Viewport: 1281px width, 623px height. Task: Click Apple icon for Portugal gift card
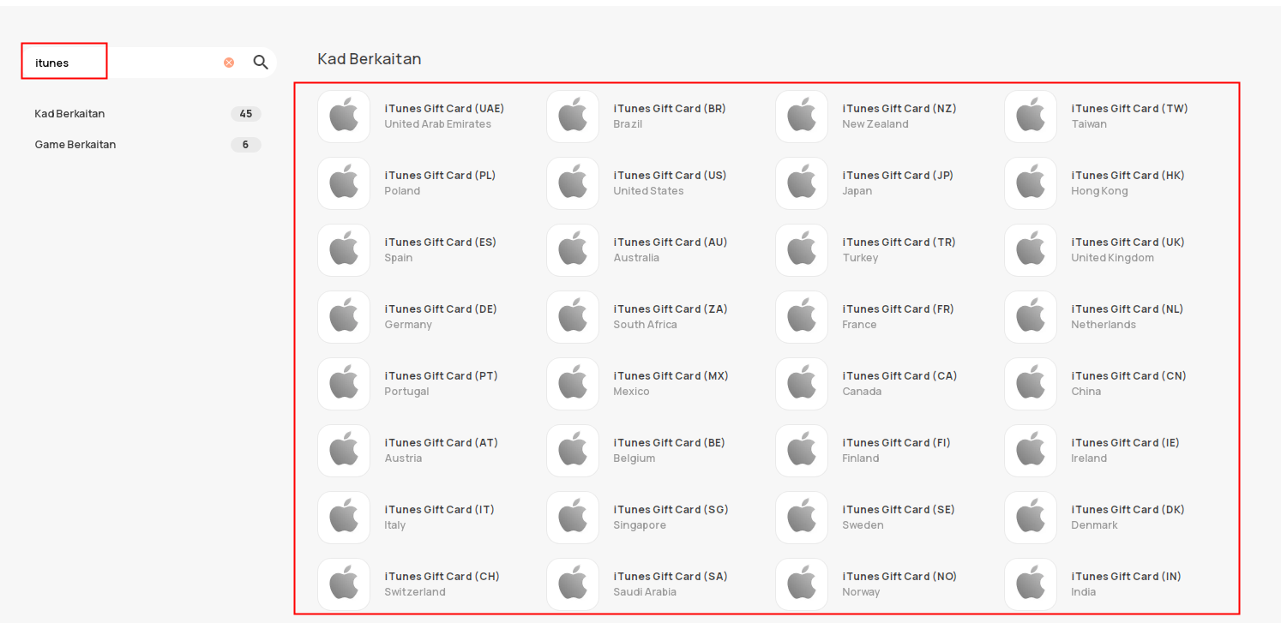click(x=344, y=384)
